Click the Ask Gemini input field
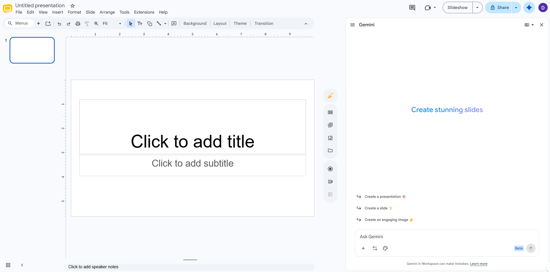The image size is (550, 272). (447, 237)
